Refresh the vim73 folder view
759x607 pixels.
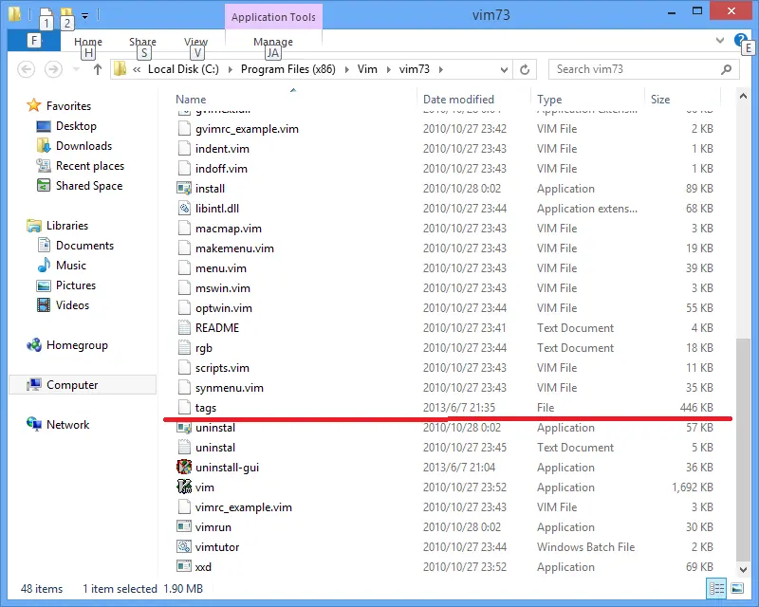(525, 69)
